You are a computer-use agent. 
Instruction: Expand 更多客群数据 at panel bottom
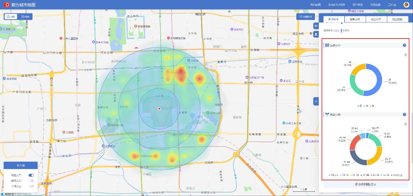coord(366,184)
